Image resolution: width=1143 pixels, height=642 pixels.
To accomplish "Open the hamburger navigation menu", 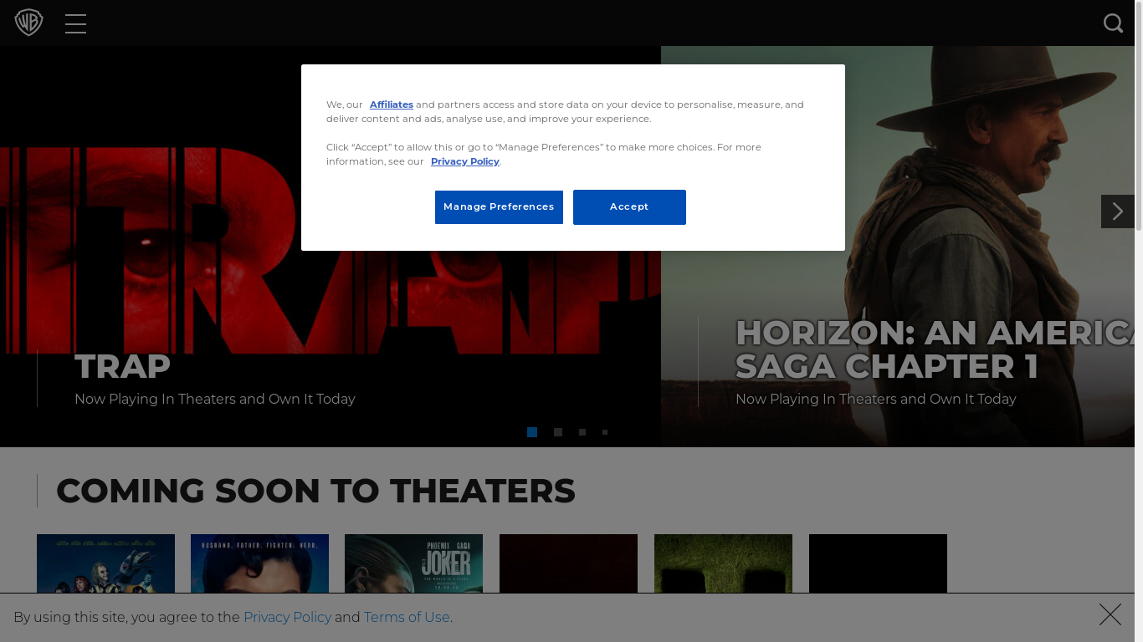I will [x=75, y=23].
